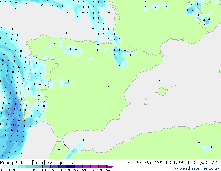
Task: Select the 5–10 mm legend color swatch
Action: (38, 166)
